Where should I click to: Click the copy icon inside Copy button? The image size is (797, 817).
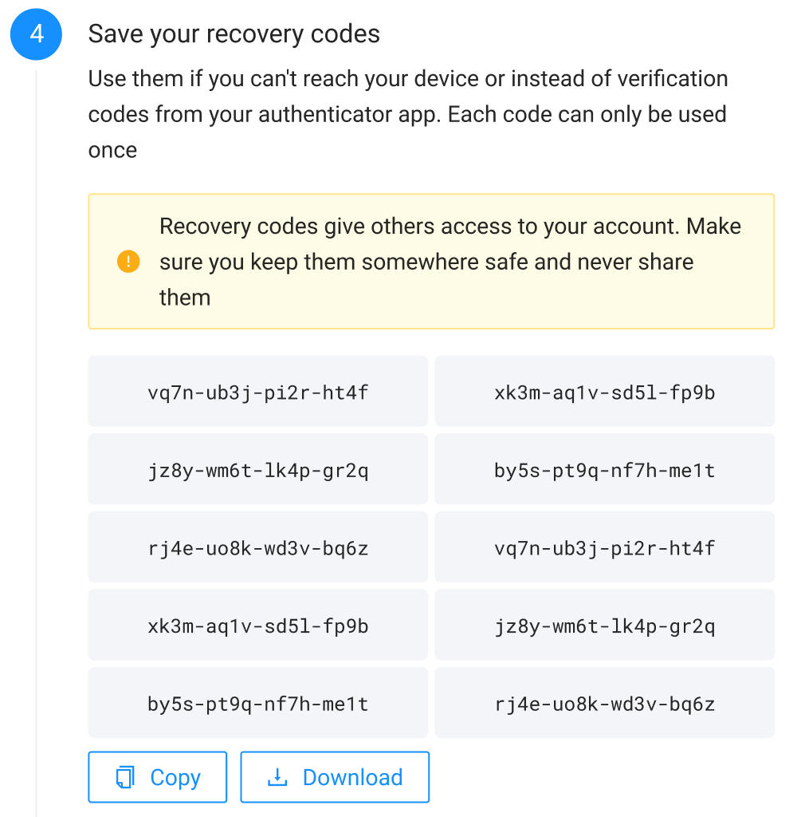(125, 777)
